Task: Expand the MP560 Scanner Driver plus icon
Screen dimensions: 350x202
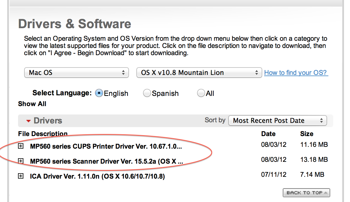Action: coord(21,161)
